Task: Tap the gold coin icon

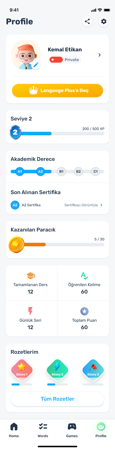Action: click(16, 245)
